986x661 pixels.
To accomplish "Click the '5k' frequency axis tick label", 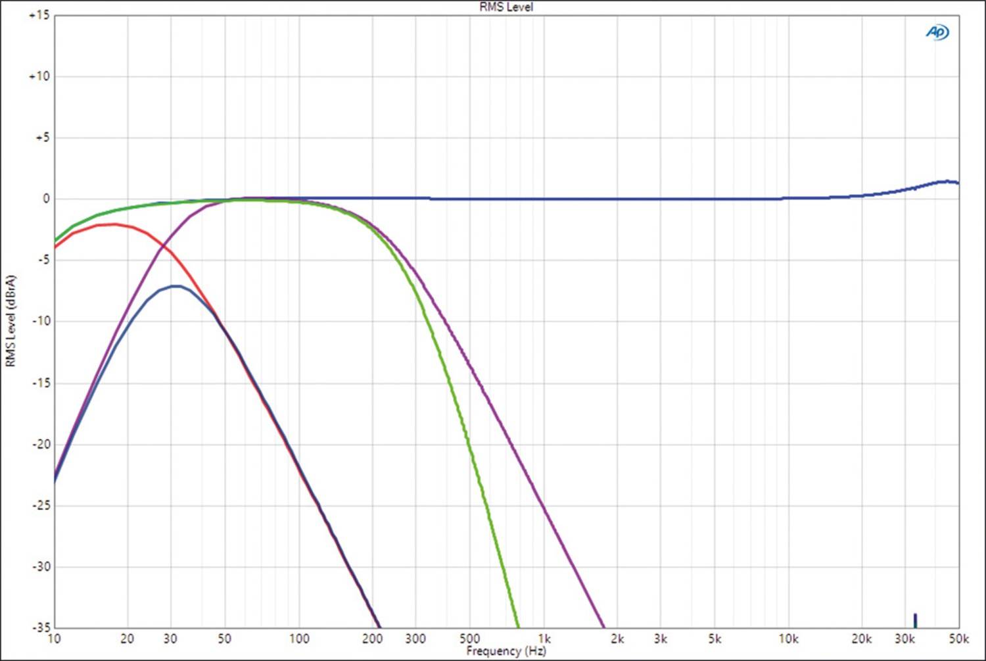I will (715, 639).
